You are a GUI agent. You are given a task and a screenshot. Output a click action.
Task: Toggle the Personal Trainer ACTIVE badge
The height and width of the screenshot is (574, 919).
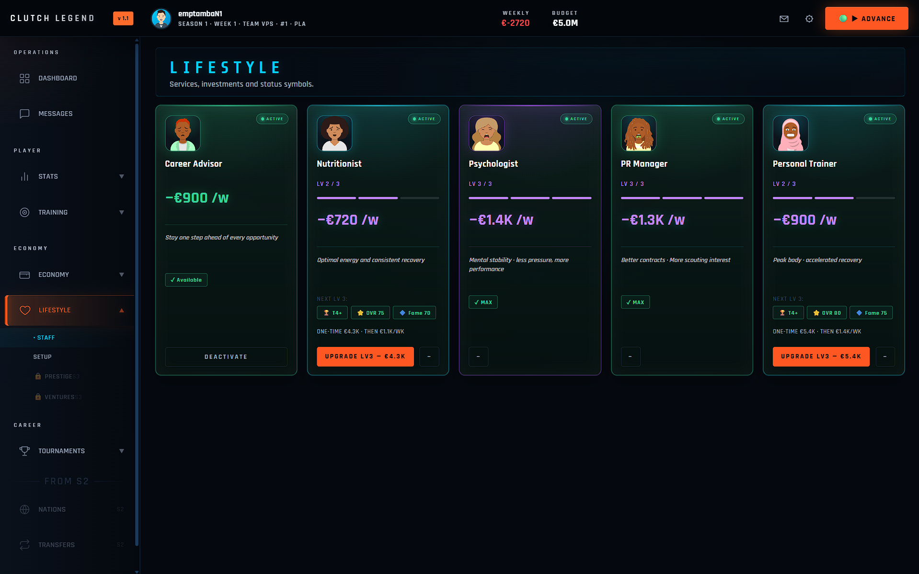coord(880,119)
